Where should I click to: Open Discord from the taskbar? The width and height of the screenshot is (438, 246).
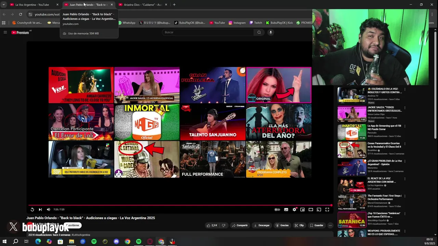coord(116,242)
